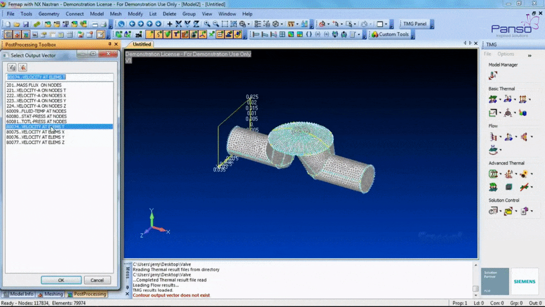Open the TMG File menu
This screenshot has height=307, width=545.
[x=487, y=54]
